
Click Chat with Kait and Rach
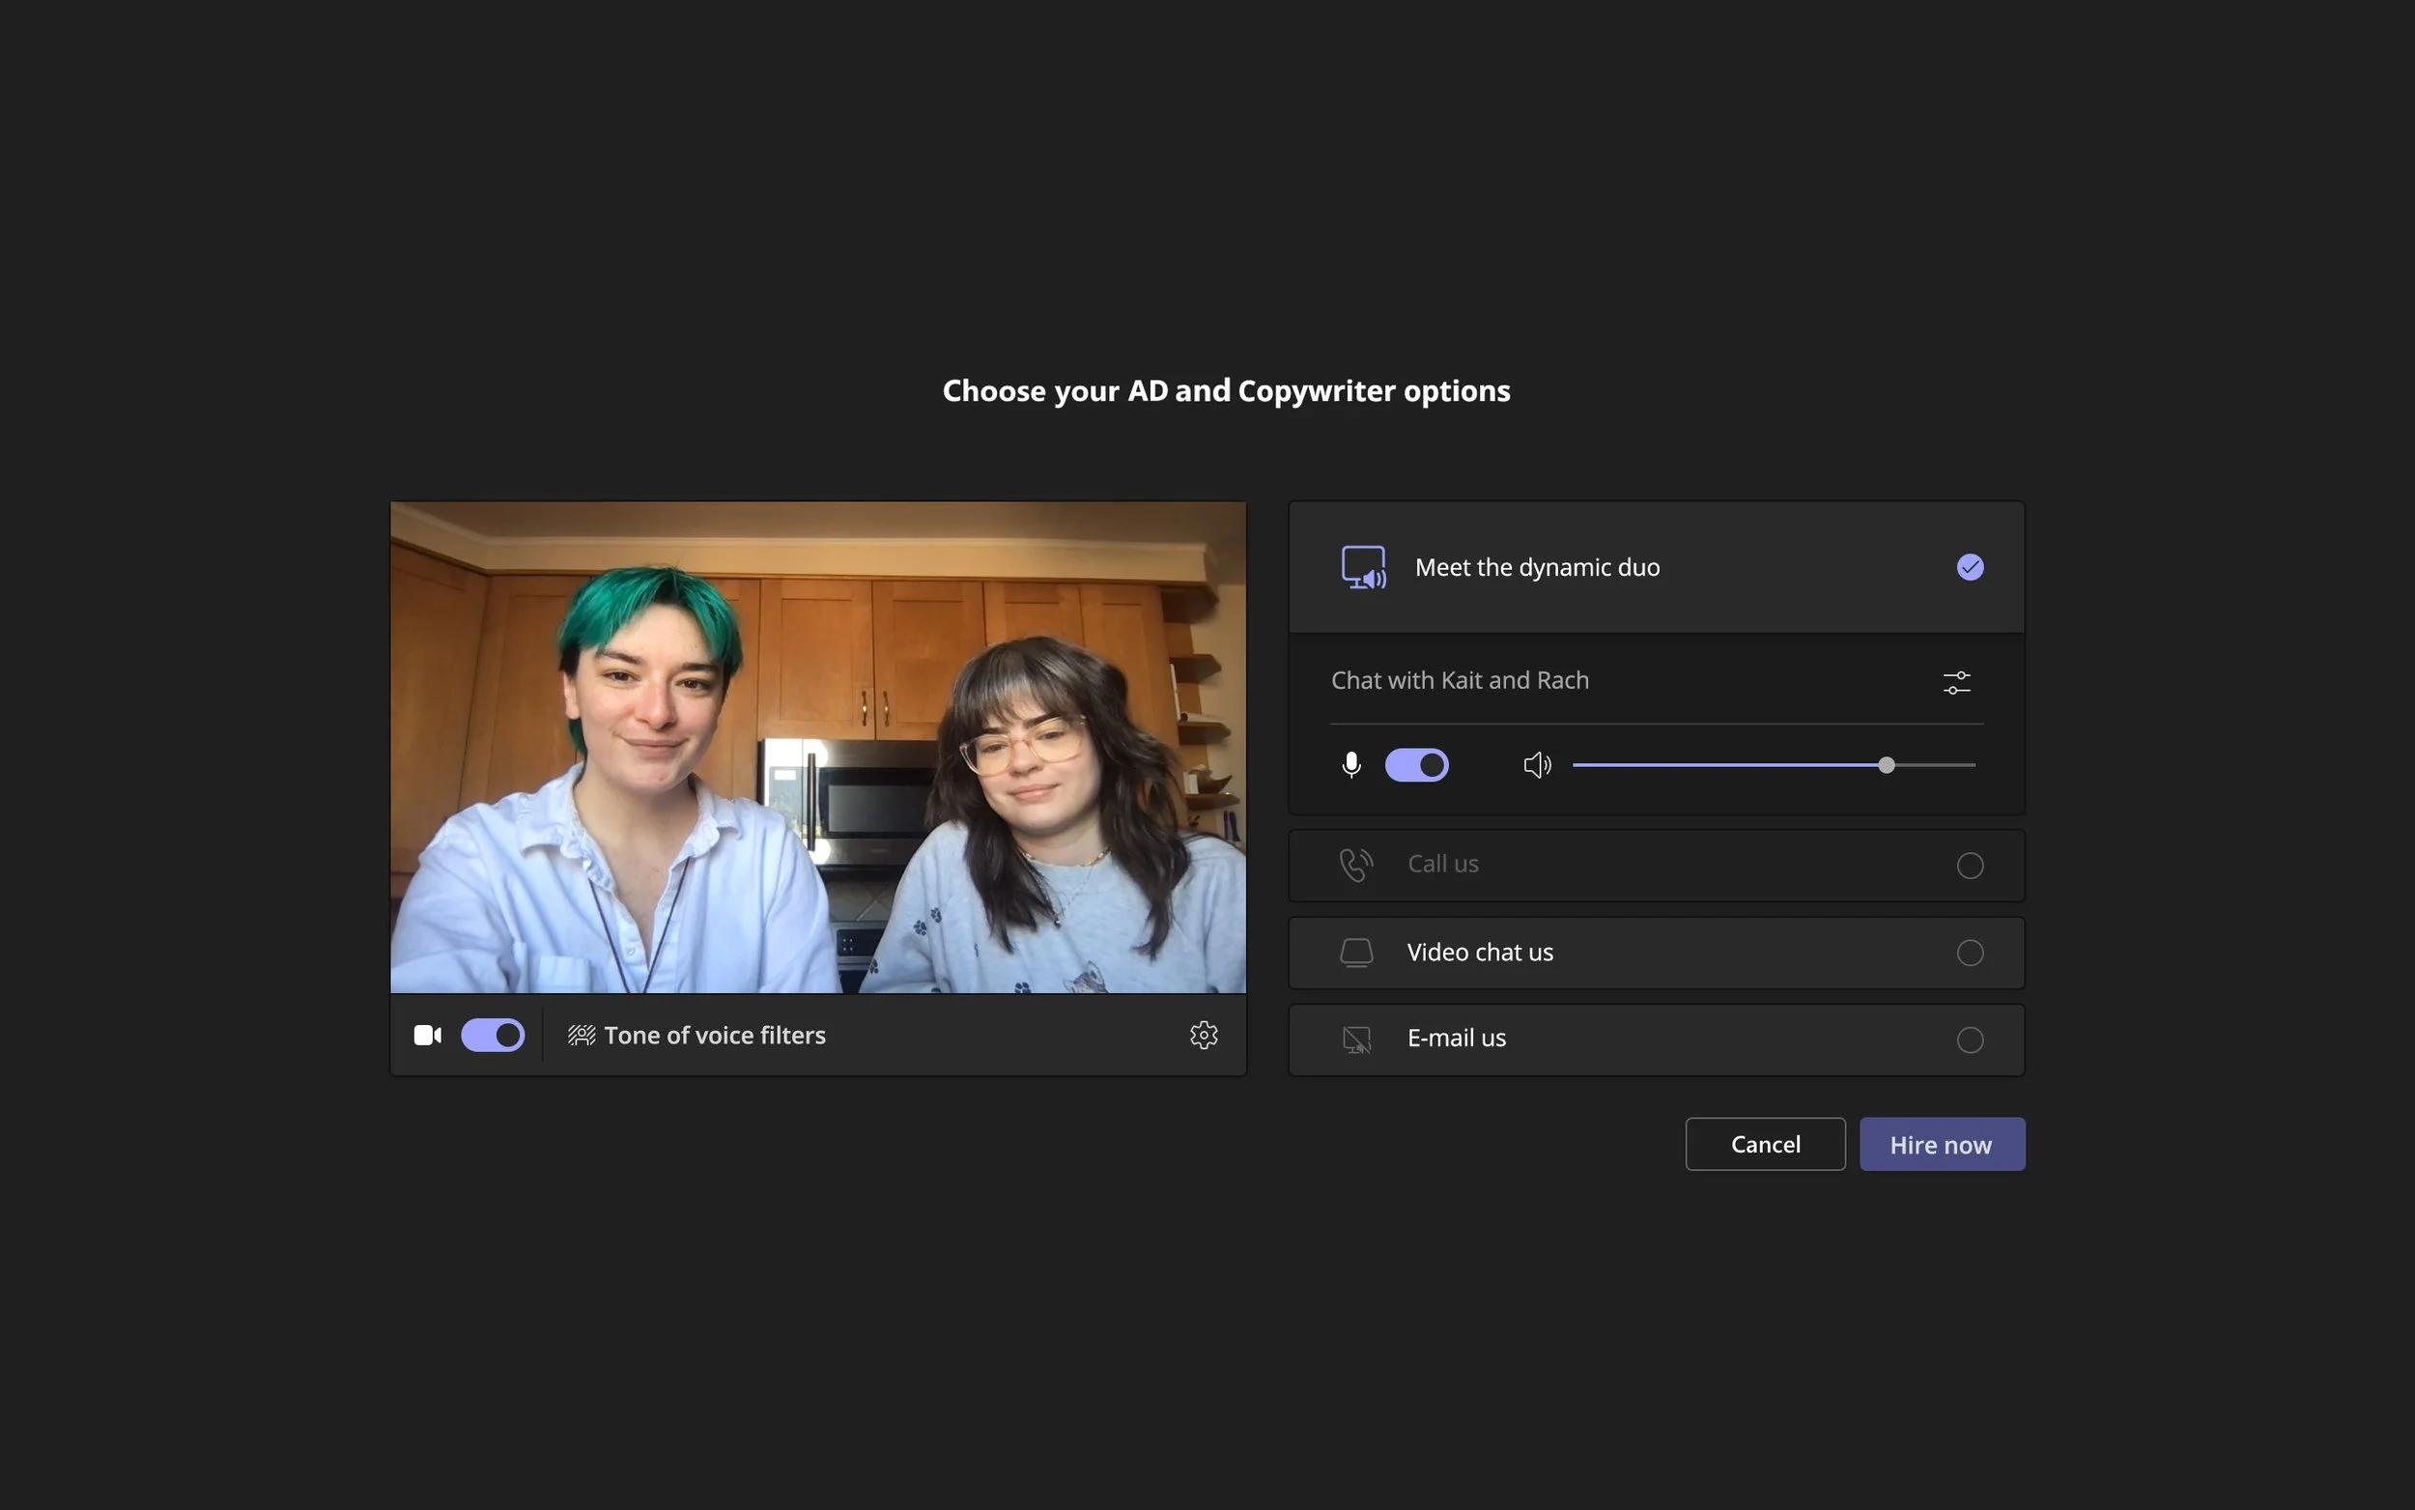1460,680
